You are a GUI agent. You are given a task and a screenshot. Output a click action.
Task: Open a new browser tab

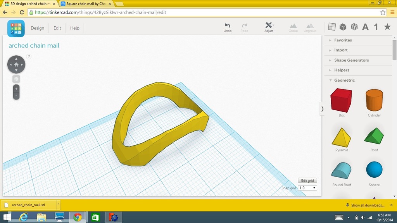[x=119, y=4]
